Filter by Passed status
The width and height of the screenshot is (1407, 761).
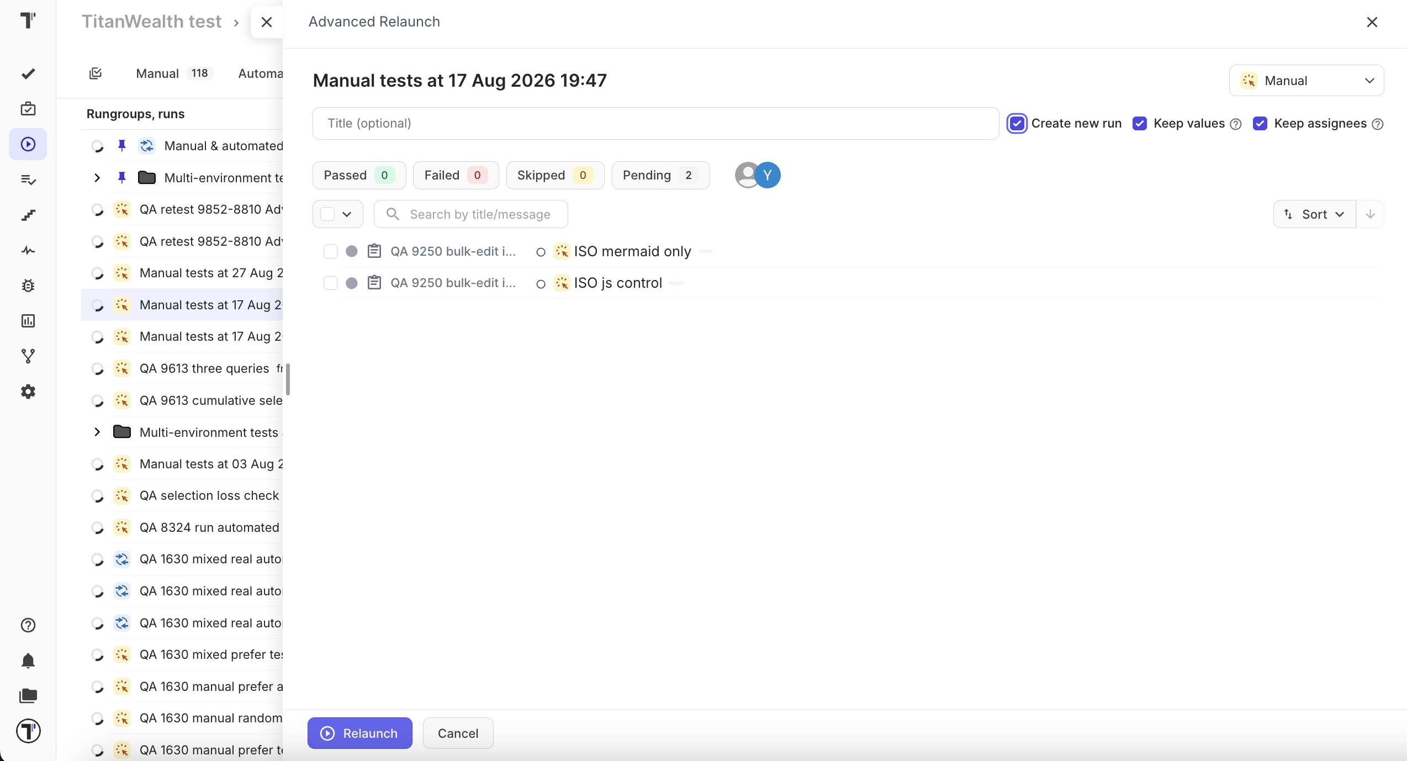(x=359, y=175)
